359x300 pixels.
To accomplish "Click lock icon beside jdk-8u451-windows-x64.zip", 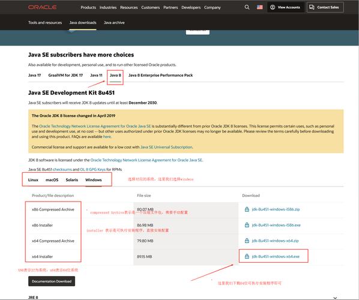I will pyautogui.click(x=247, y=241).
